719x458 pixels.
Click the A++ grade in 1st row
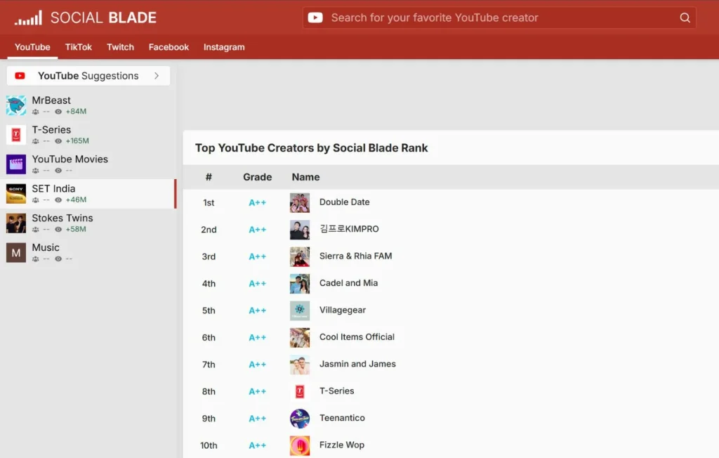click(x=257, y=202)
